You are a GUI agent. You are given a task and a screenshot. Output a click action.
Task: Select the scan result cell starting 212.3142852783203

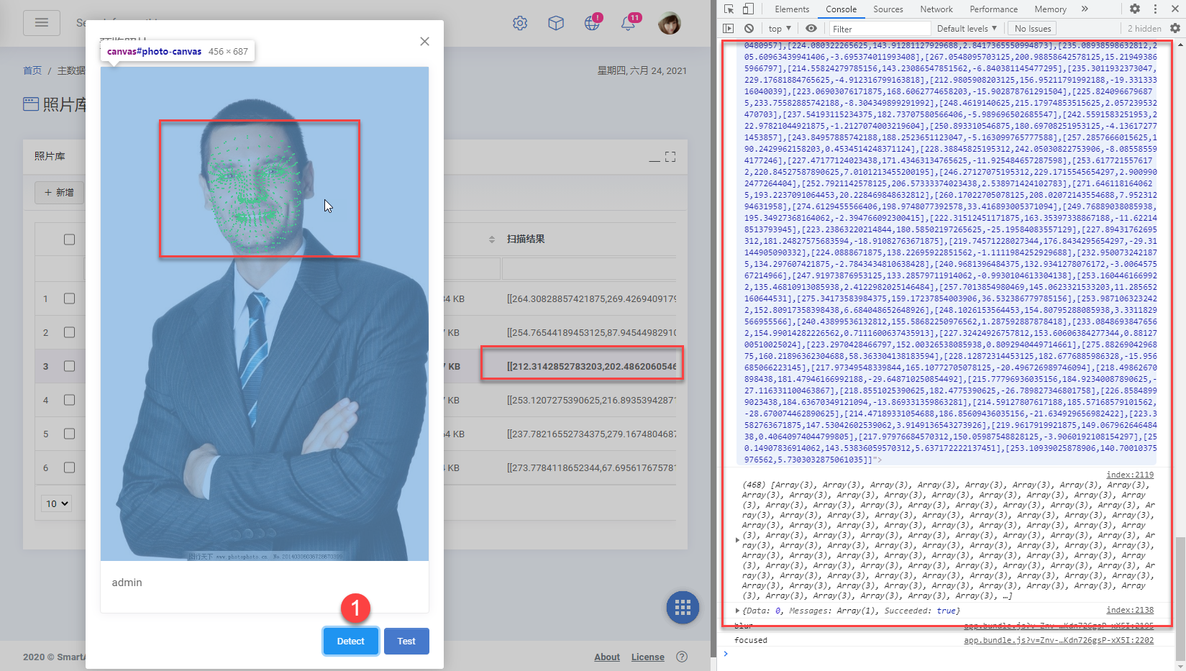[591, 366]
